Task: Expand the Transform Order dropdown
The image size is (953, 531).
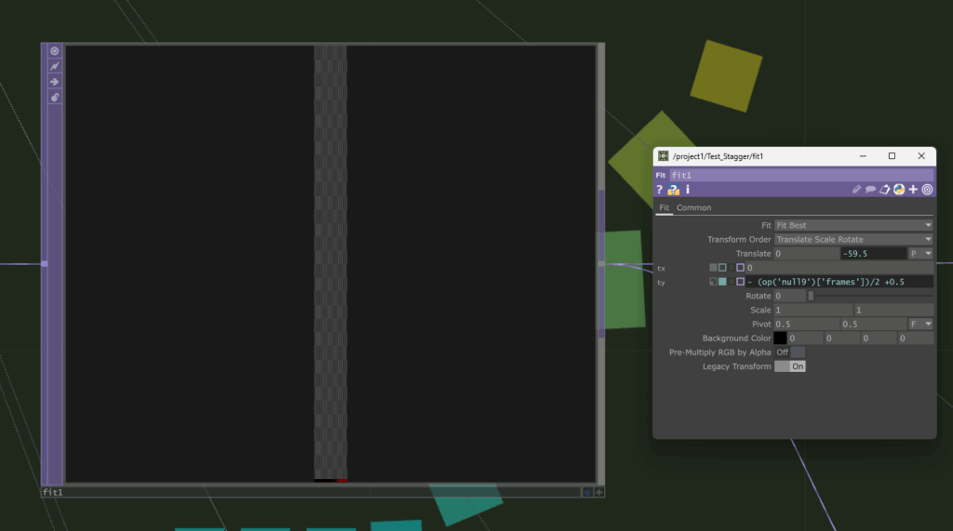Action: pos(853,239)
